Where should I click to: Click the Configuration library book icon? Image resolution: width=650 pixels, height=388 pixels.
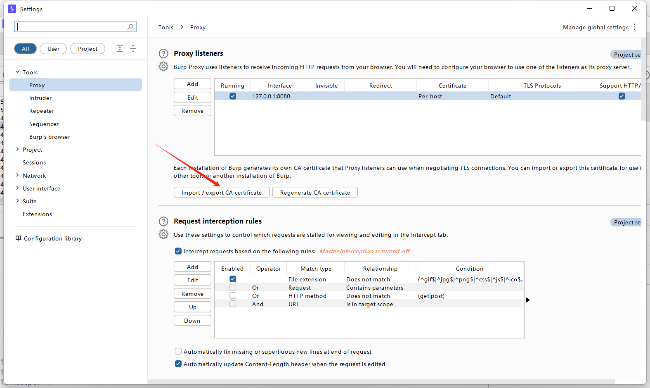(x=18, y=238)
